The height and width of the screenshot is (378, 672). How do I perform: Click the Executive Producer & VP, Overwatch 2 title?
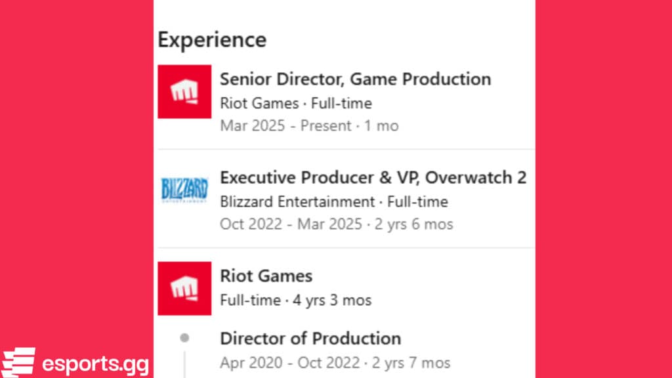click(x=373, y=177)
